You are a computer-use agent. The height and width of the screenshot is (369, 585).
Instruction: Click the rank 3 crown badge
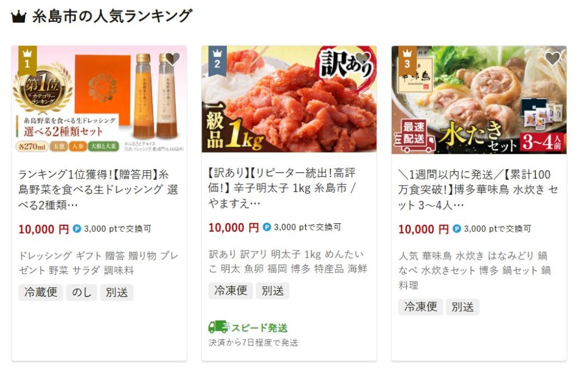[407, 61]
